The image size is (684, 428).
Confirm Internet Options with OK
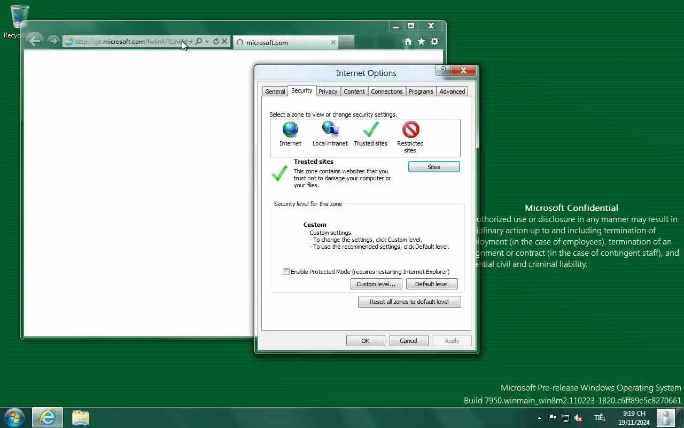pyautogui.click(x=366, y=341)
